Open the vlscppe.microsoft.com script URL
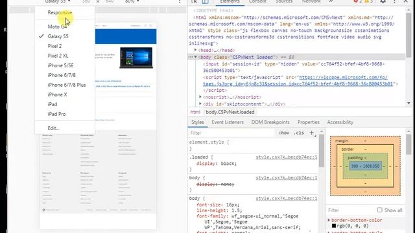This screenshot has height=233, width=415. [298, 80]
